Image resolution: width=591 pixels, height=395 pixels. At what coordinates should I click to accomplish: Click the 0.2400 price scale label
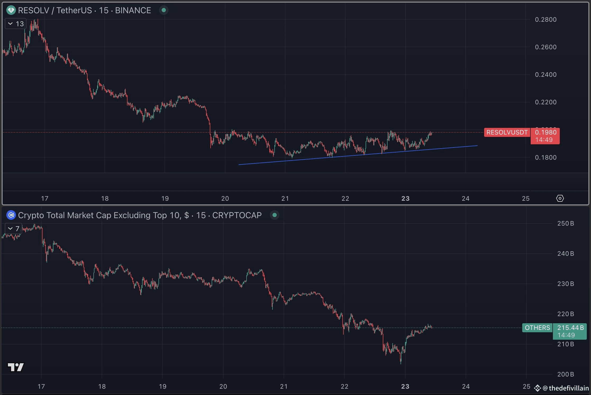pyautogui.click(x=545, y=75)
